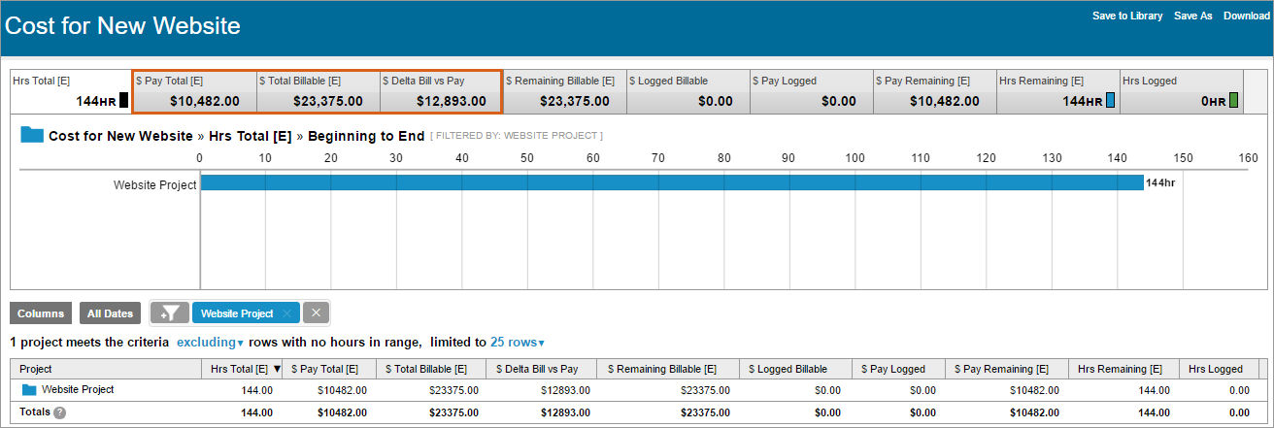The width and height of the screenshot is (1274, 428).
Task: Click Save to Library link
Action: (1126, 16)
